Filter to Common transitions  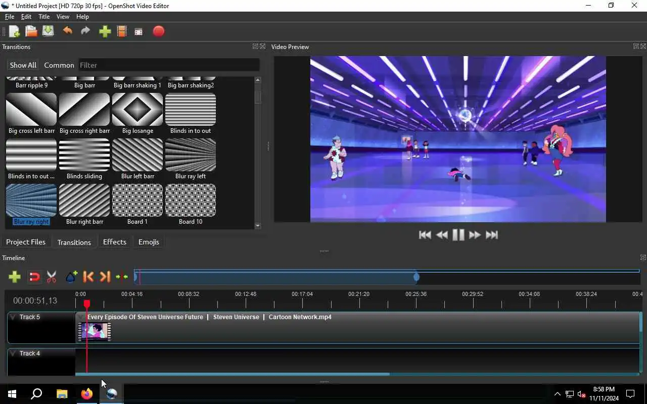pyautogui.click(x=59, y=65)
